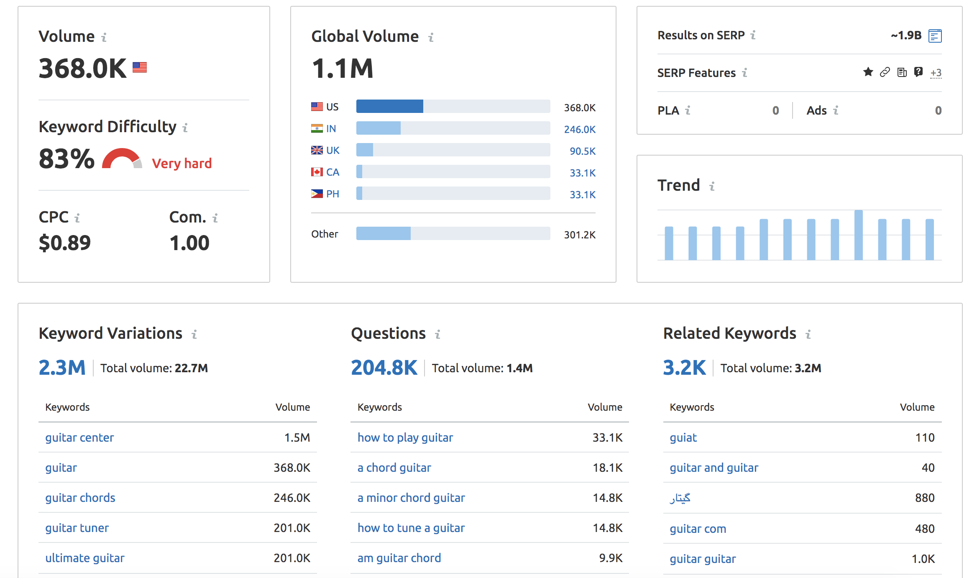Click the Results on SERP info icon
This screenshot has height=578, width=977.
tap(753, 35)
